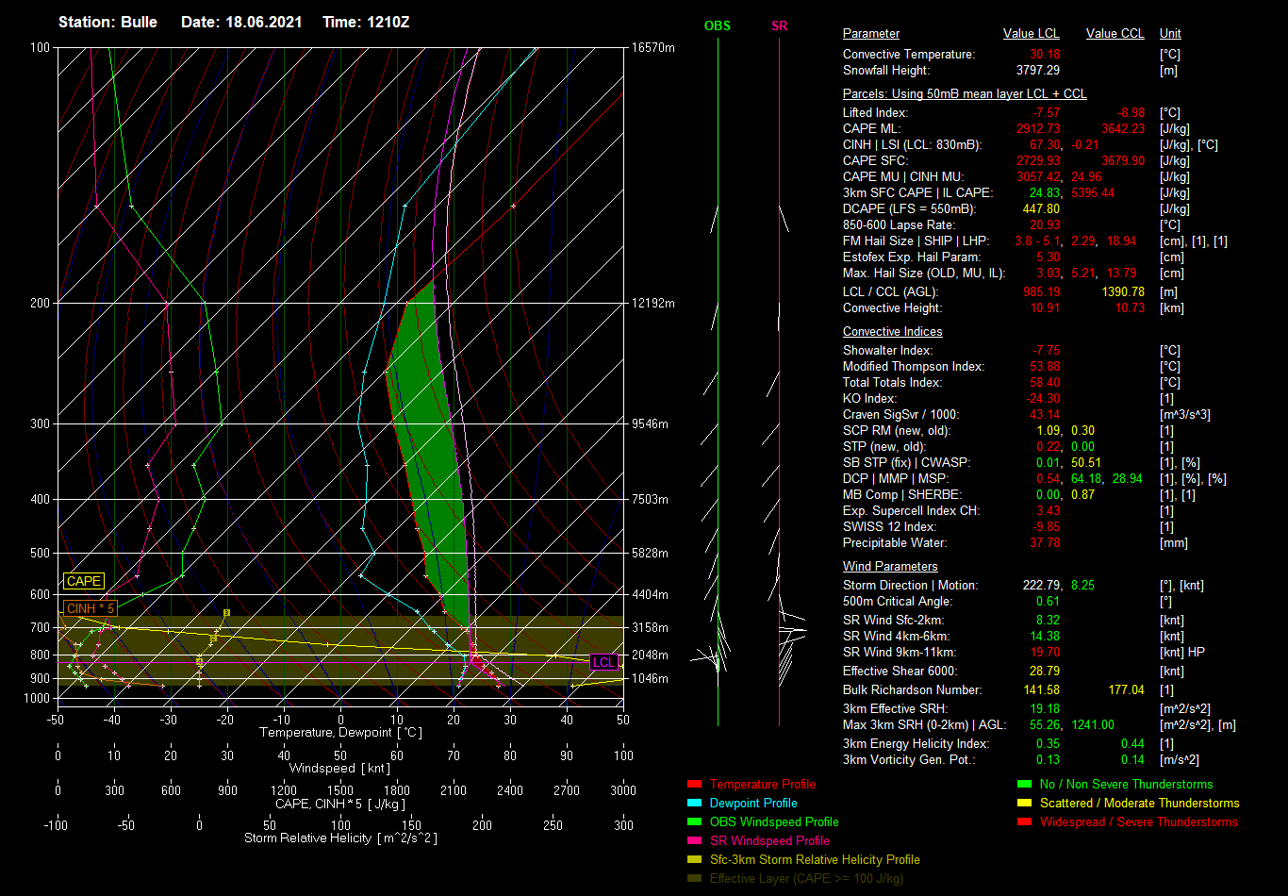Click the red Temperature Profile legend swatch
The image size is (1288, 896).
point(695,785)
